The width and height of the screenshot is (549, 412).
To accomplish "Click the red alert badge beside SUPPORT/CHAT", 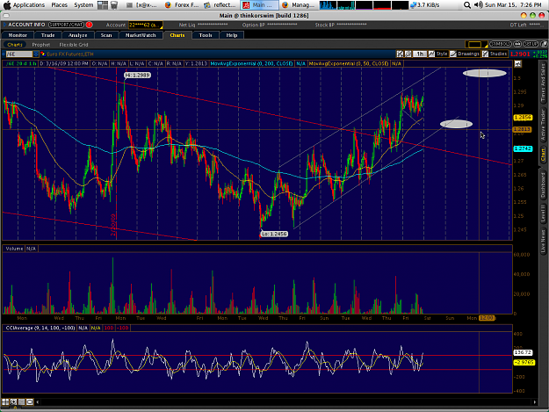I will [90, 25].
